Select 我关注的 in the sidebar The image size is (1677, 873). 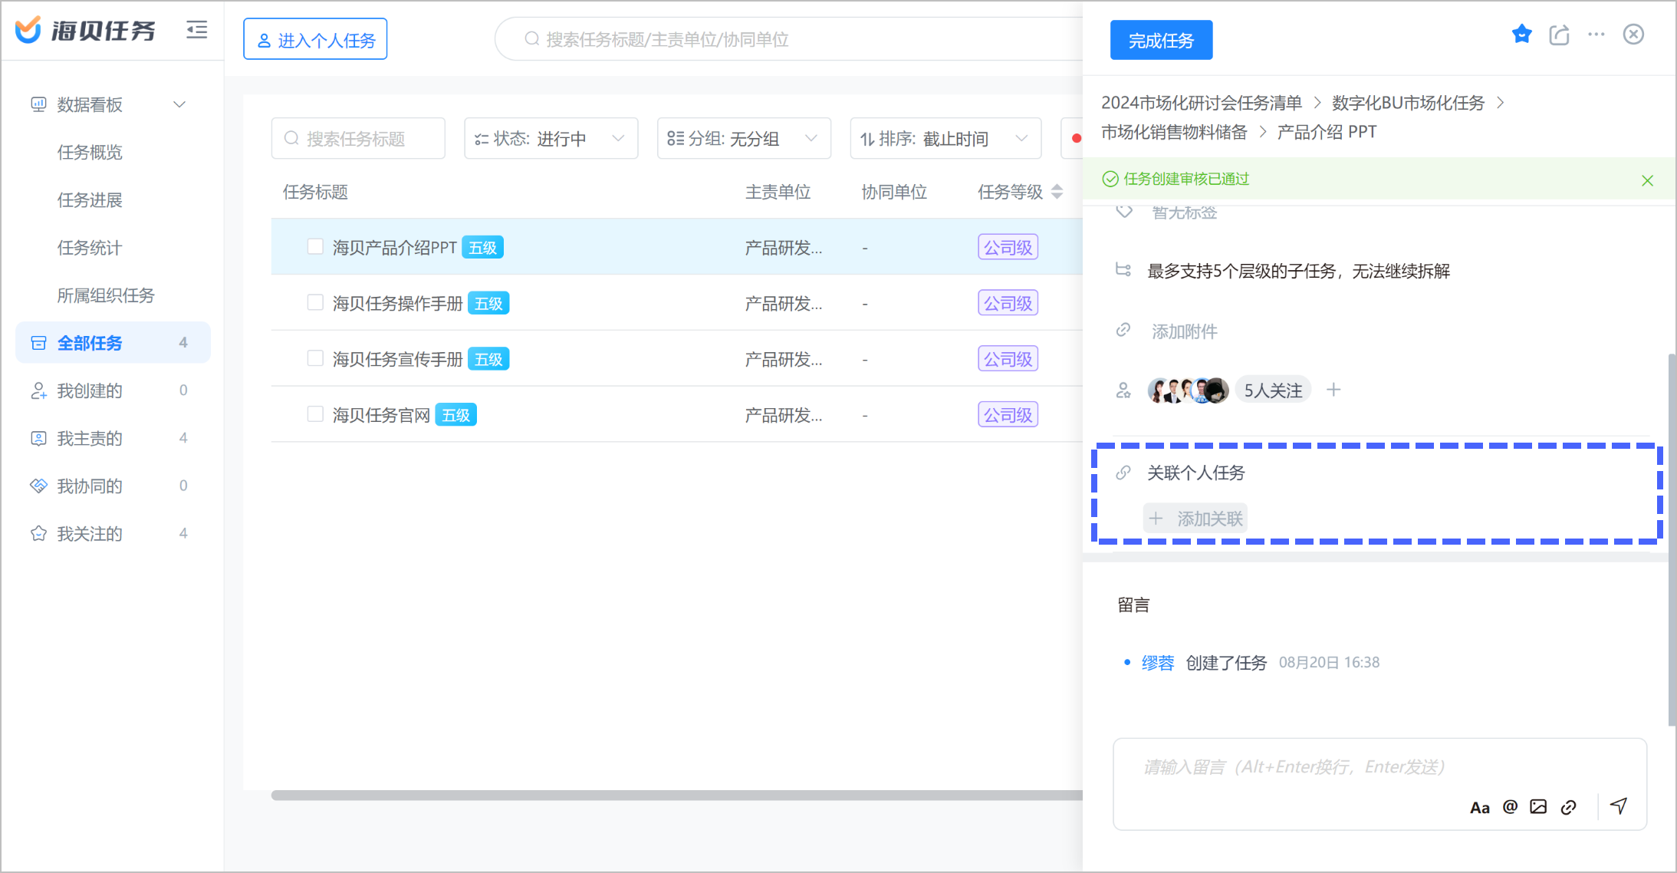point(113,533)
